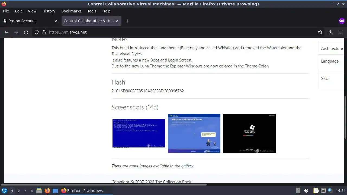The height and width of the screenshot is (195, 347).
Task: Open the Lubuntu start menu
Action: (x=4, y=191)
